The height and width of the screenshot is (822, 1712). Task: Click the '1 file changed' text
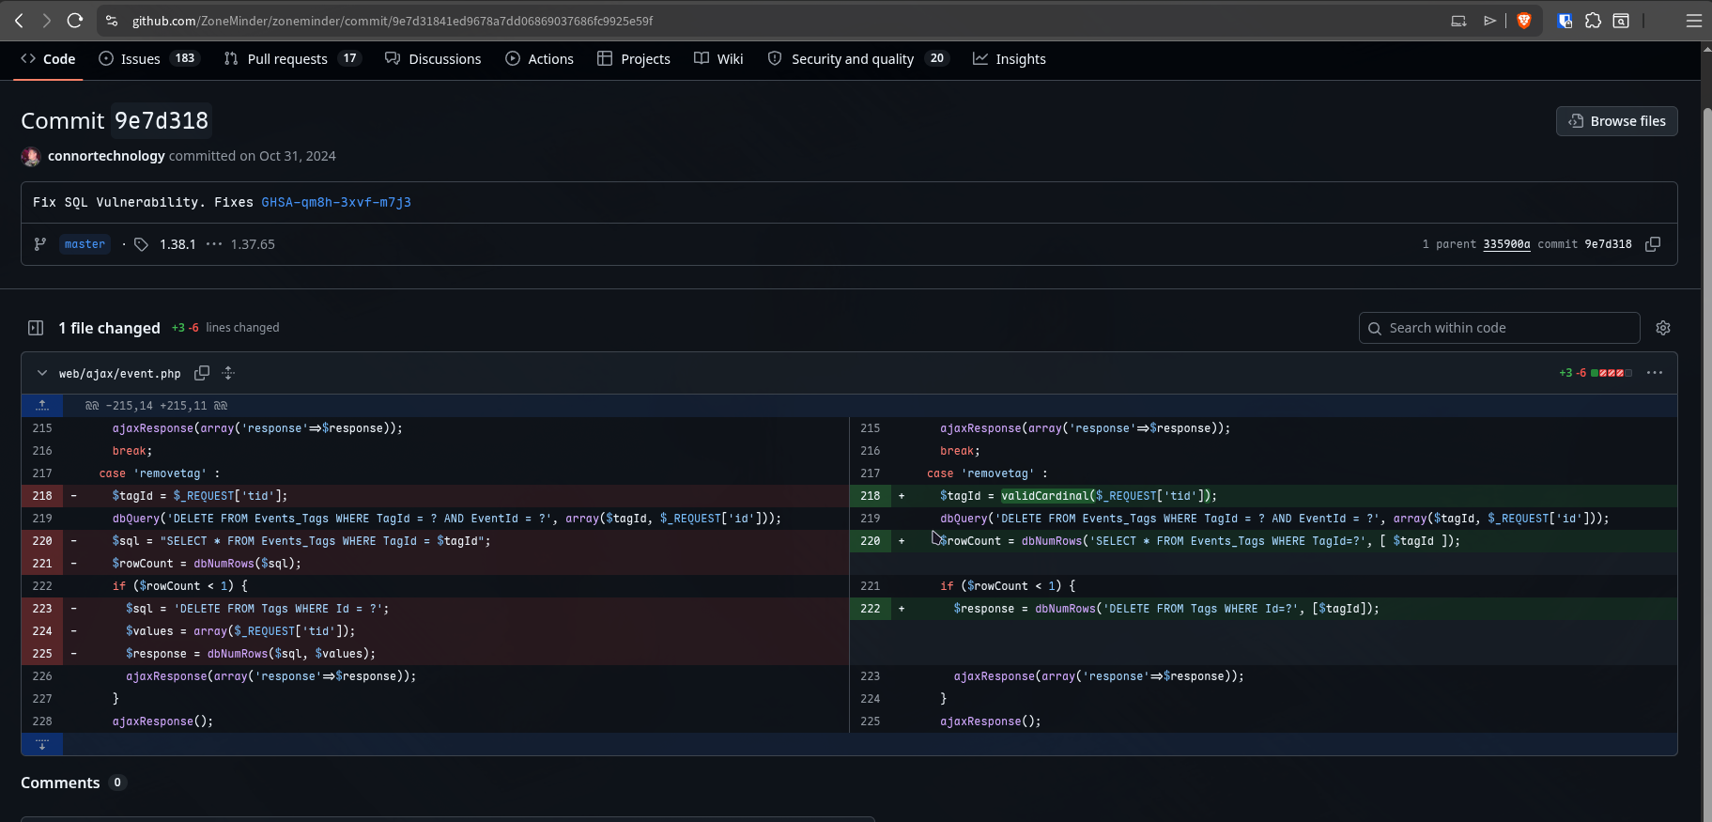tap(109, 328)
